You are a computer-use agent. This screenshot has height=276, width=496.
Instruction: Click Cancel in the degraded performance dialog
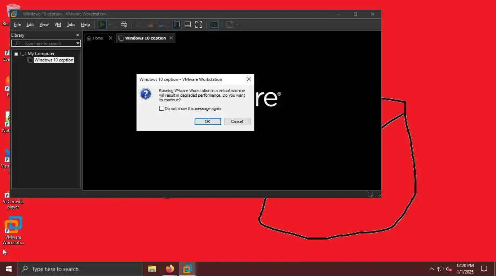(x=237, y=121)
